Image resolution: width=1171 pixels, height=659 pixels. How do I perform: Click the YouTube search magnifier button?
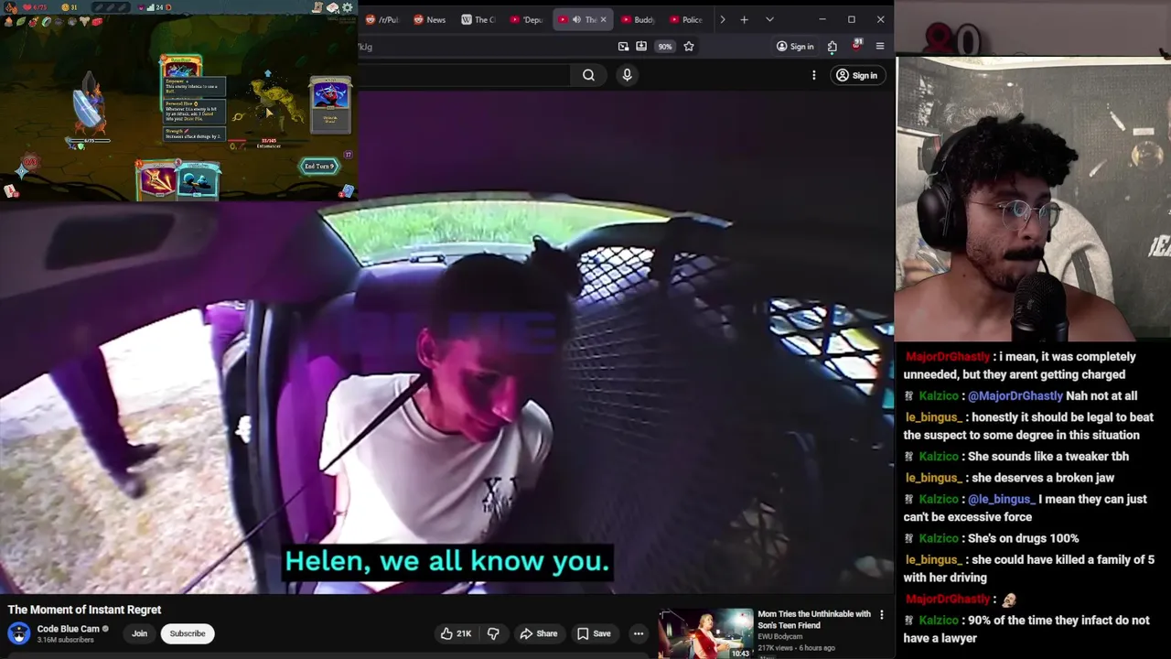coord(588,75)
